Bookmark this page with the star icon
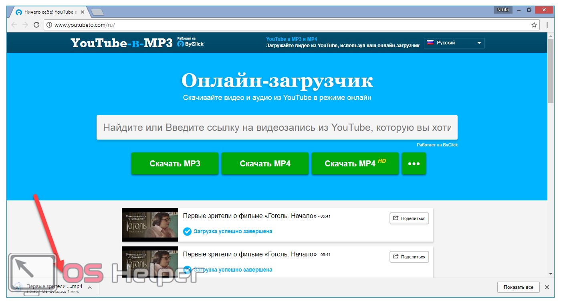The width and height of the screenshot is (561, 304). tap(534, 25)
